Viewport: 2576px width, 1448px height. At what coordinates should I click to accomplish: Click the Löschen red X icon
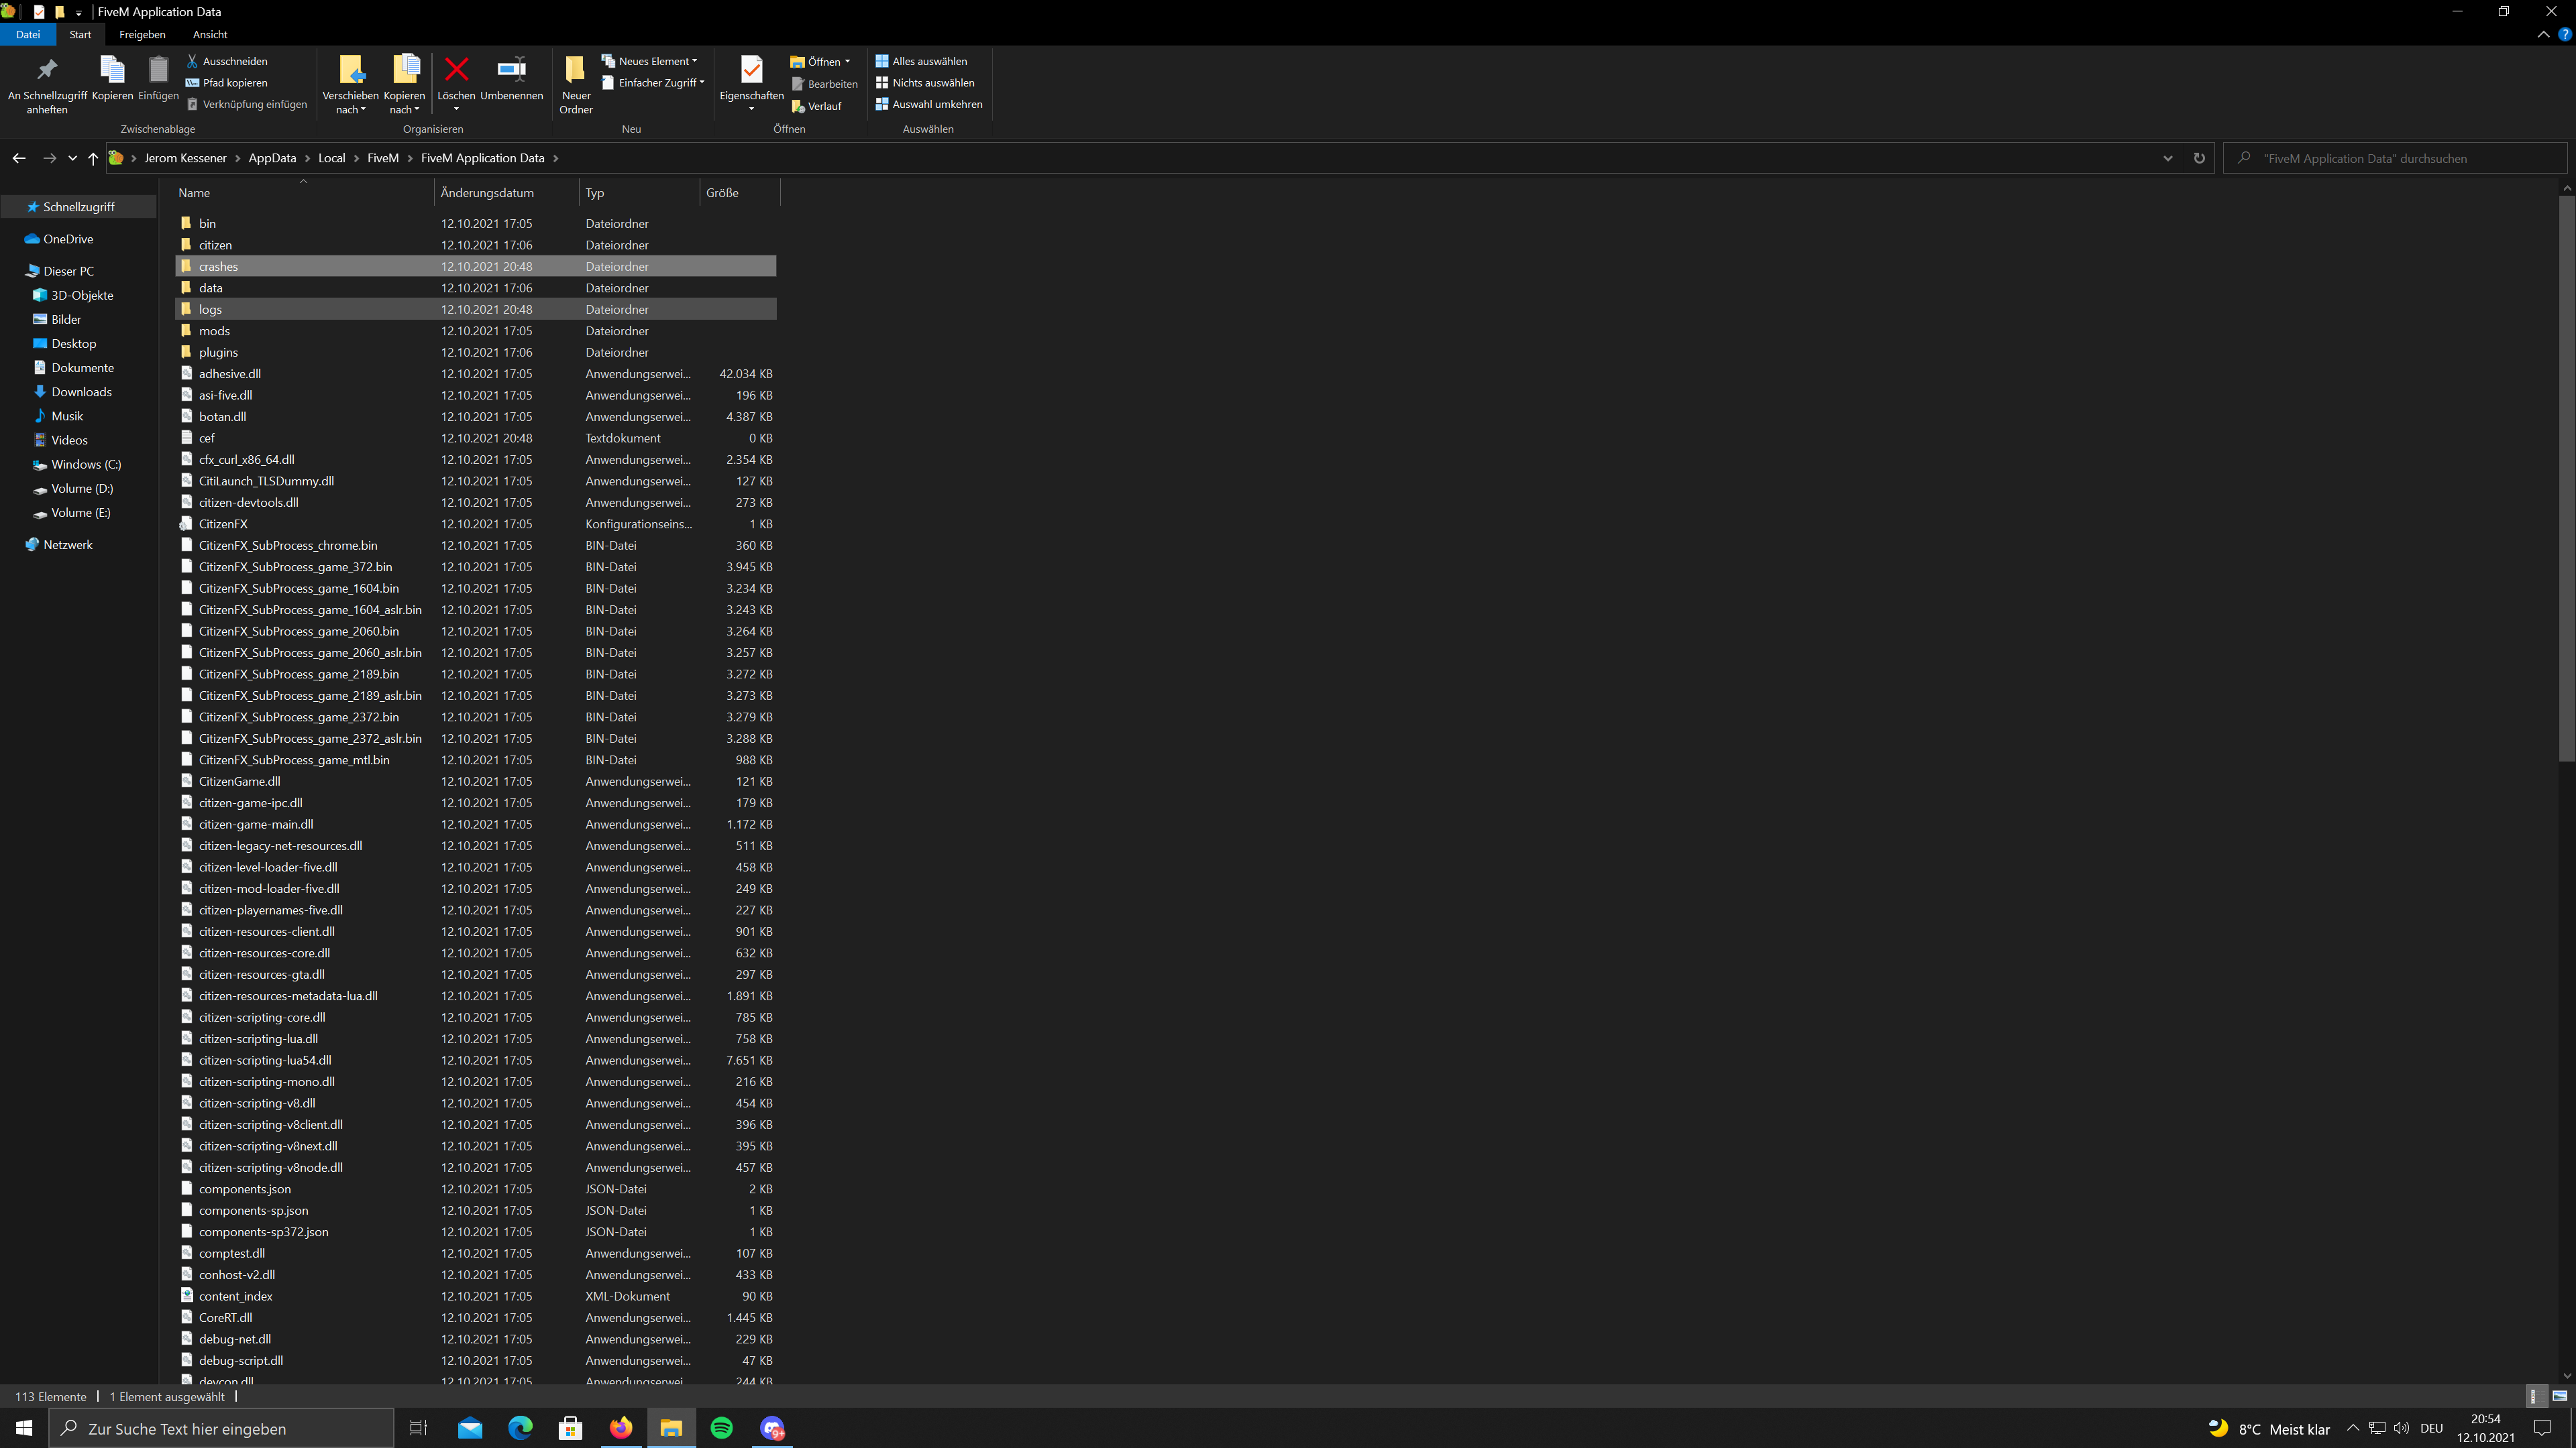pyautogui.click(x=456, y=70)
